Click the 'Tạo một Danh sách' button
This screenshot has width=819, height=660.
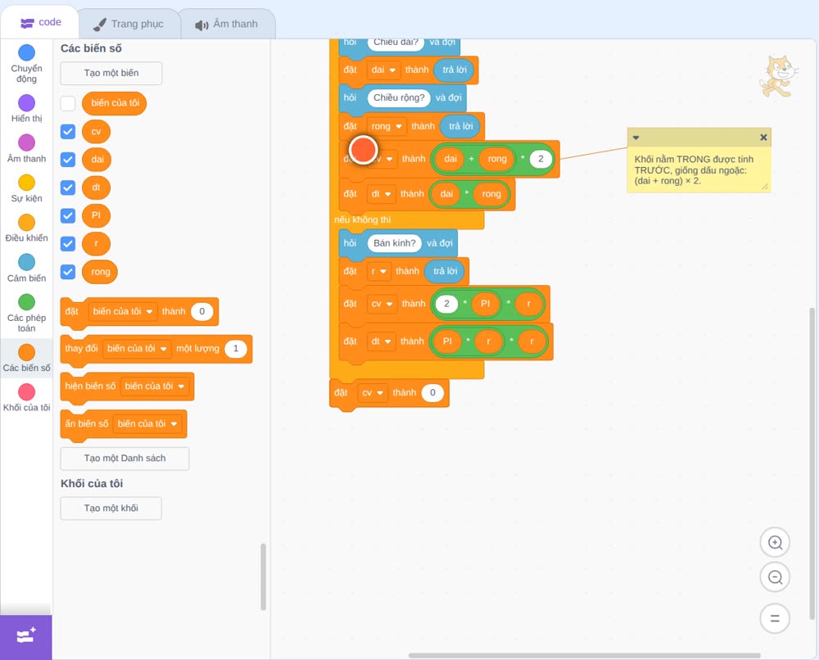124,459
